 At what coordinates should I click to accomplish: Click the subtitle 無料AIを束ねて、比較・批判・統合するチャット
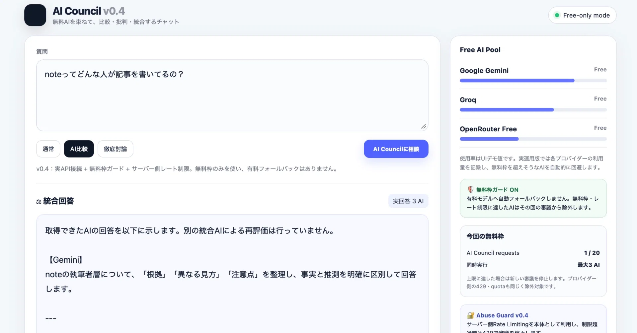116,22
